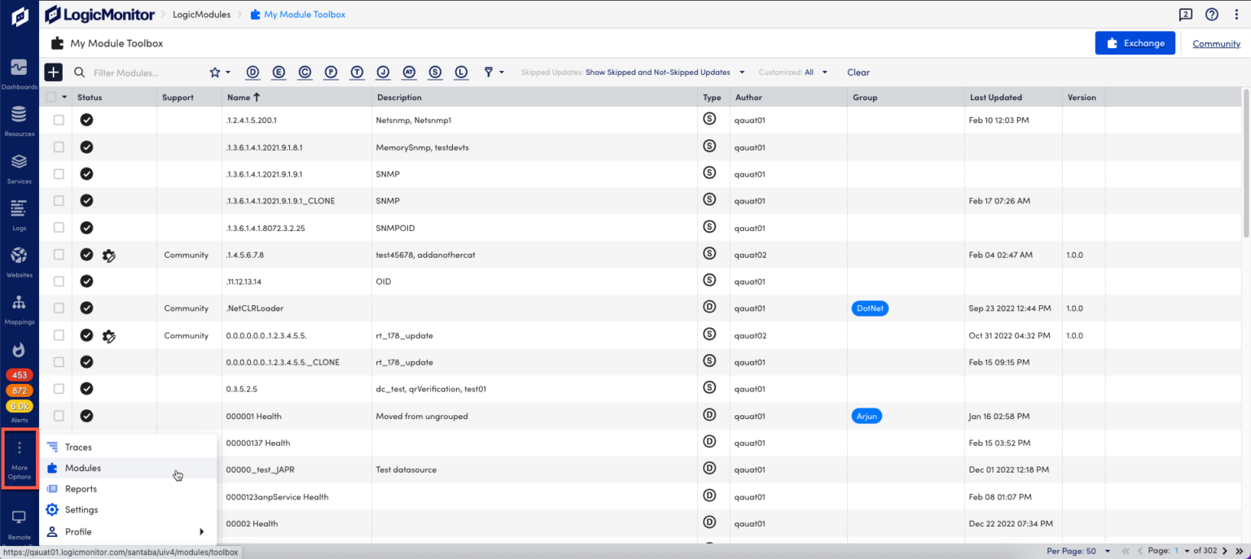Check the 000001 Health row checkbox
Image resolution: width=1251 pixels, height=559 pixels.
(59, 416)
